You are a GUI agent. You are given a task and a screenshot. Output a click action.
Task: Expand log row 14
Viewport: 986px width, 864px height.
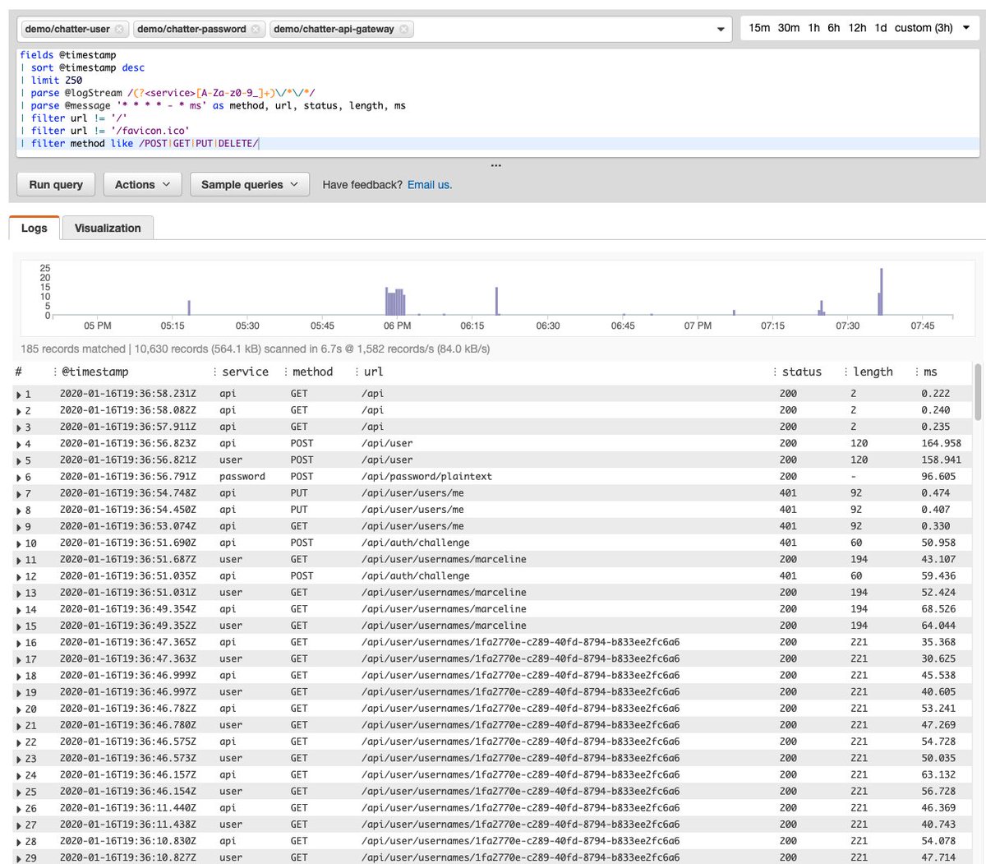coord(19,610)
